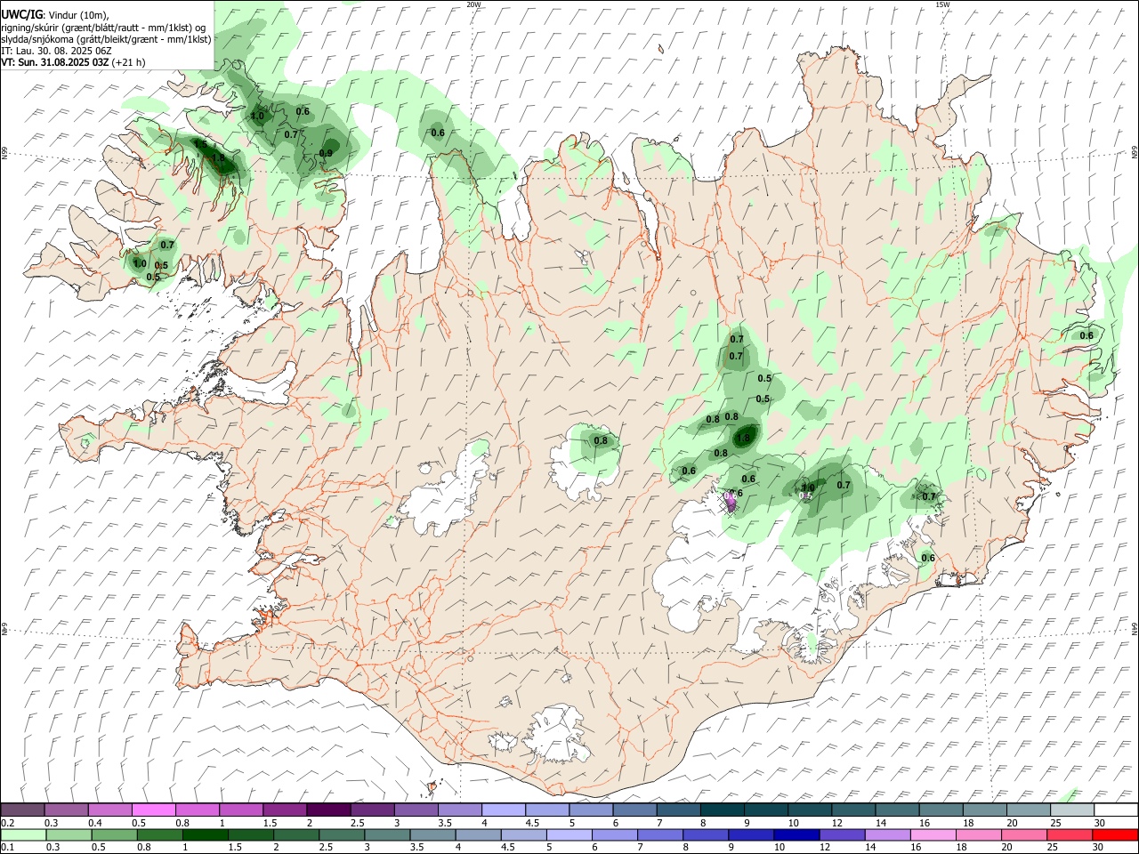The width and height of the screenshot is (1139, 854).
Task: Select the 'VT: Sun. 31.08.2025 03Z (+21 h)' line
Action: [73, 62]
